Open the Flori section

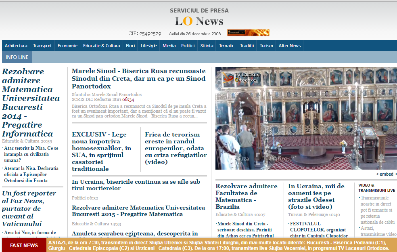click(x=130, y=46)
